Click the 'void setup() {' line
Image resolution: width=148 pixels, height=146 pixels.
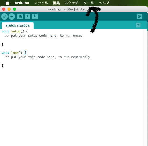(15, 31)
